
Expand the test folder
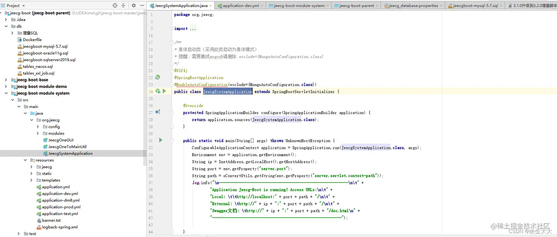19,234
